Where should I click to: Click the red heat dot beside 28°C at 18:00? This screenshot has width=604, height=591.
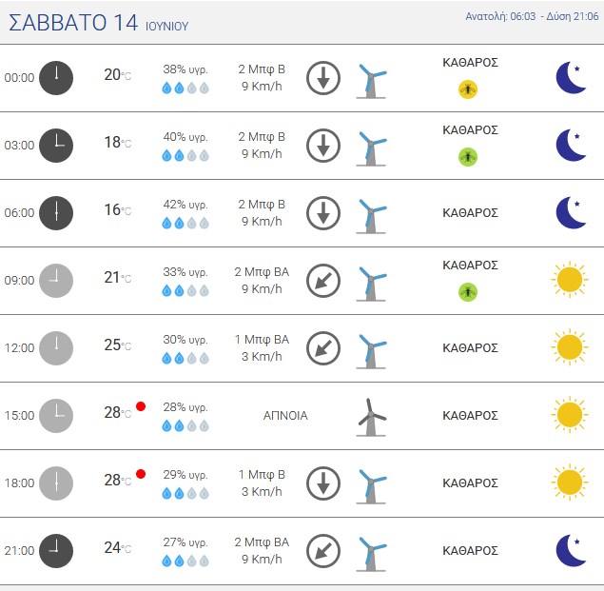[x=141, y=474]
